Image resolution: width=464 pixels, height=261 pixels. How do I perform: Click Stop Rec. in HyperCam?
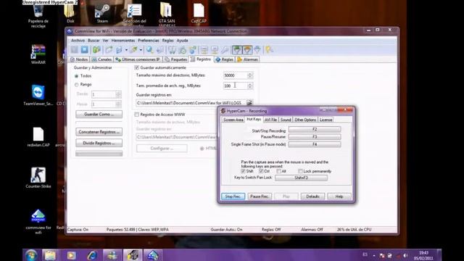click(x=233, y=196)
